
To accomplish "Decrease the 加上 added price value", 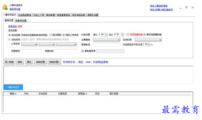I will click(x=122, y=35).
